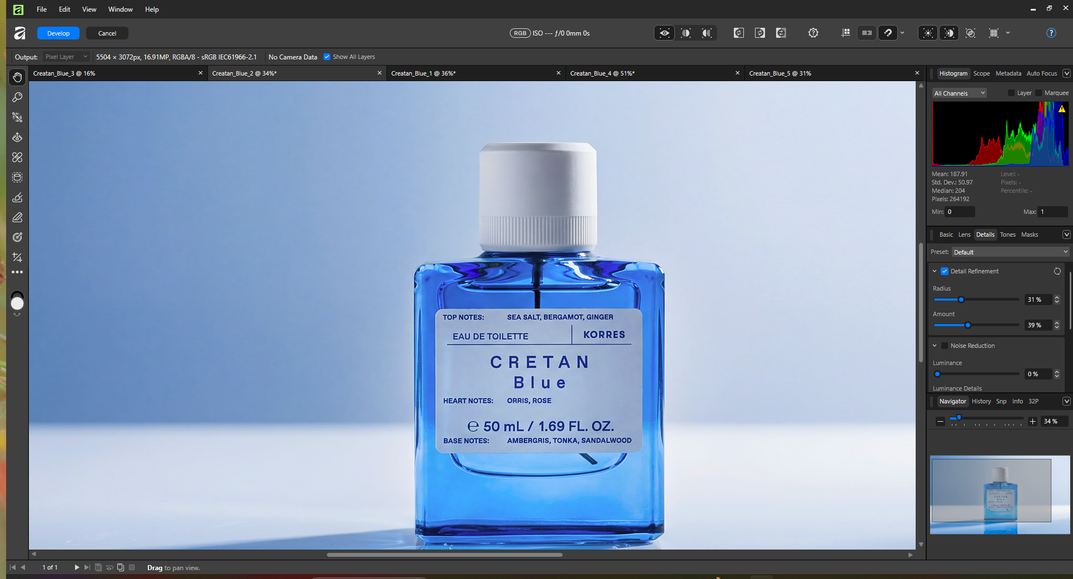Click sync after icon in toolbar

coord(760,33)
